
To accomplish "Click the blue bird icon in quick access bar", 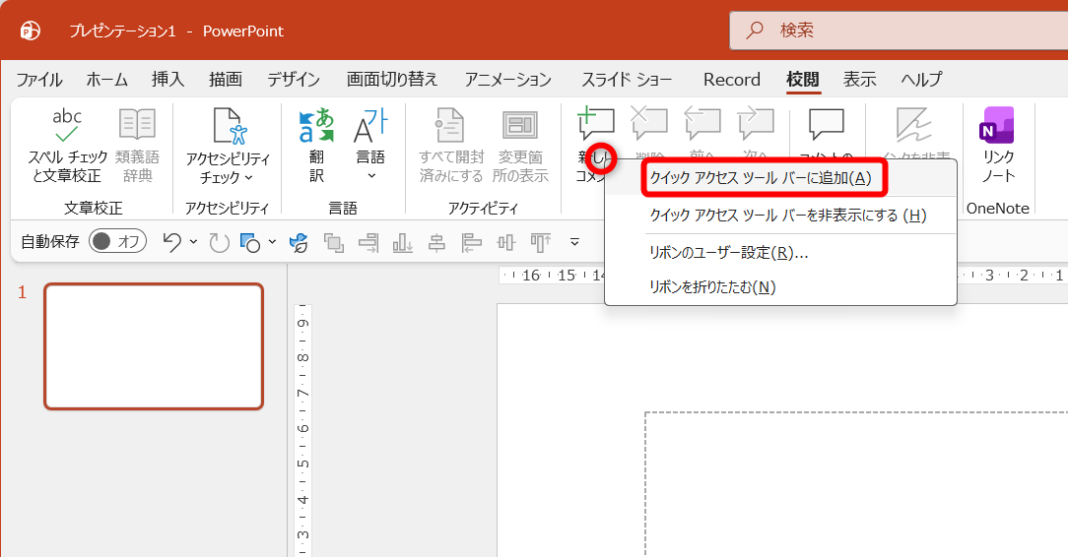I will coord(299,242).
